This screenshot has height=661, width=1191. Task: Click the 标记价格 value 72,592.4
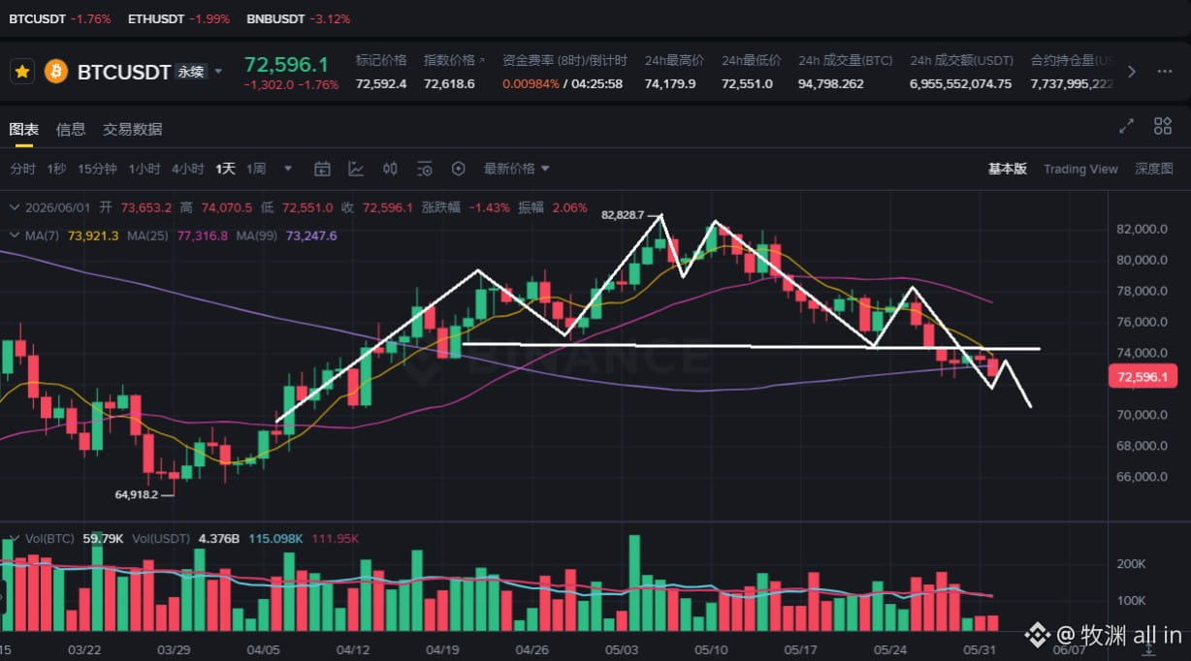[x=381, y=84]
